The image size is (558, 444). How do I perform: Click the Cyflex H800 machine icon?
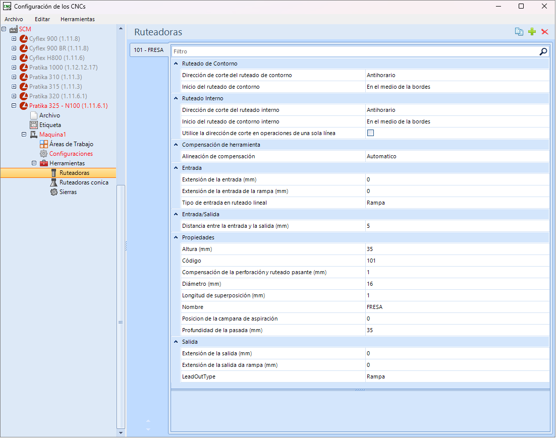pos(24,58)
